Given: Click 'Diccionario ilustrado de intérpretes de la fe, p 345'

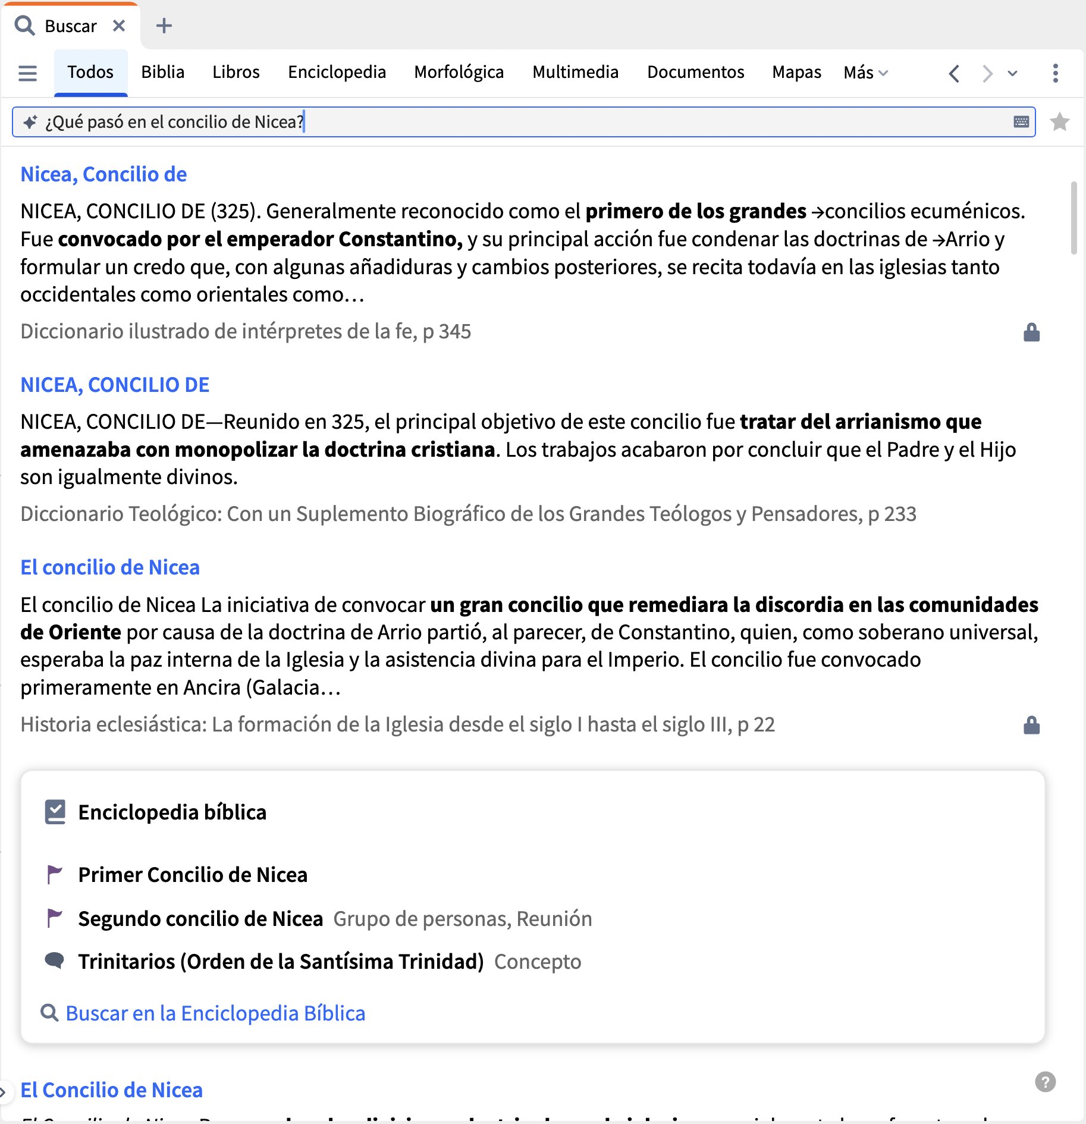Looking at the screenshot, I should pos(246,331).
